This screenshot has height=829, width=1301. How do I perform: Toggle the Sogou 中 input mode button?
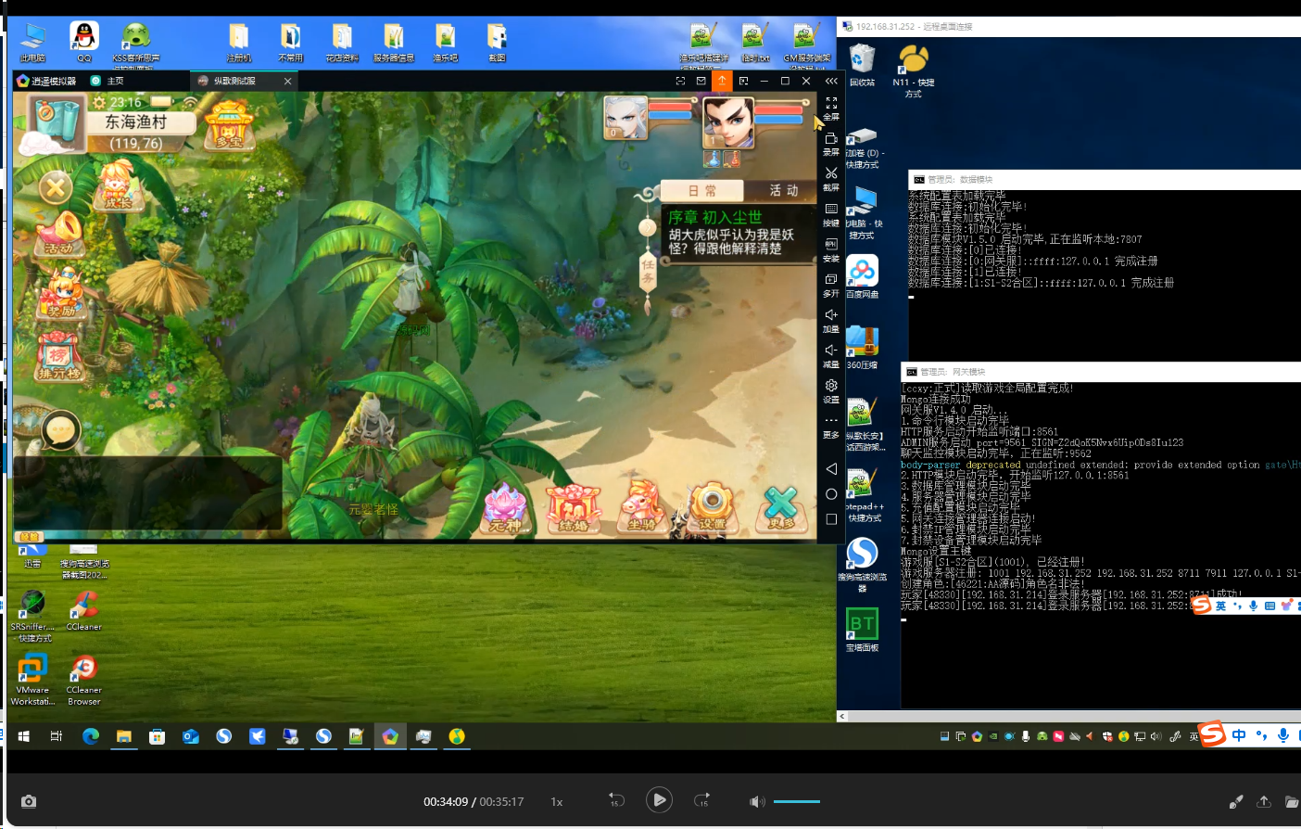(1239, 735)
